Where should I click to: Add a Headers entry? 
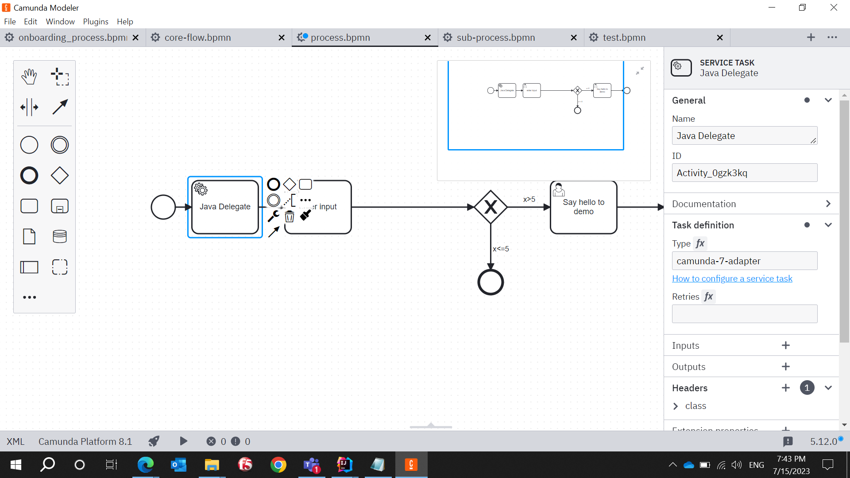coord(785,388)
